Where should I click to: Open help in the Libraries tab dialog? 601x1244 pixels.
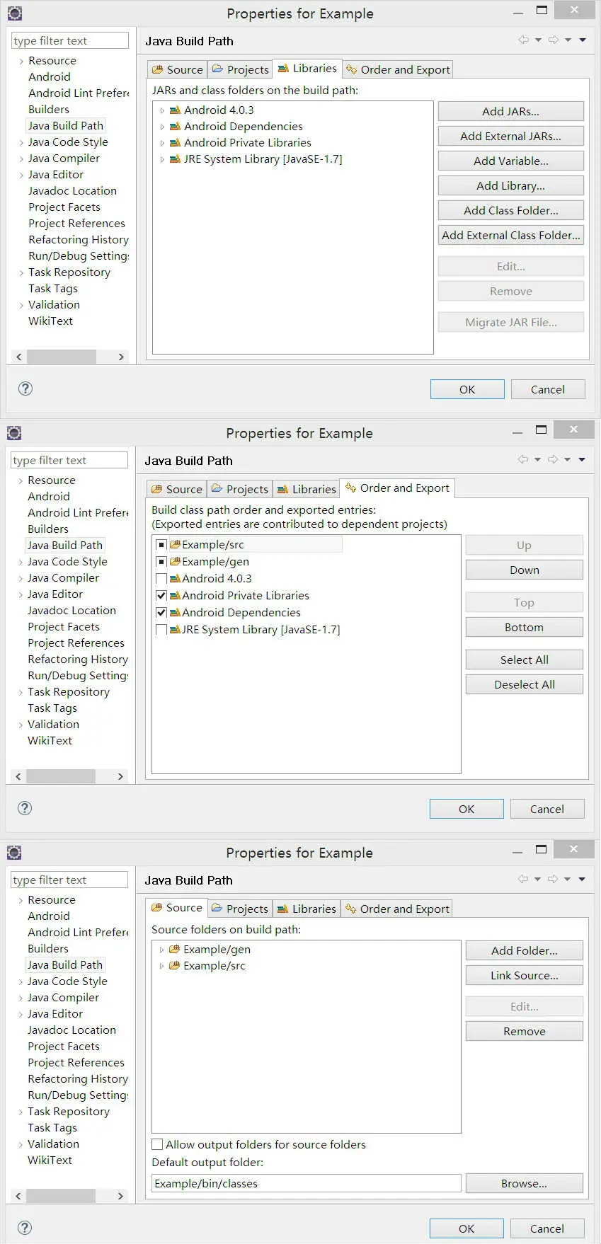25,388
